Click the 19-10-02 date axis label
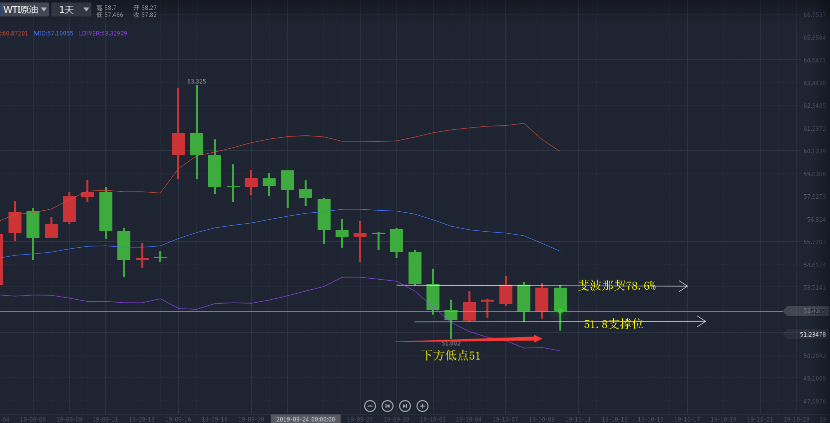 point(433,420)
